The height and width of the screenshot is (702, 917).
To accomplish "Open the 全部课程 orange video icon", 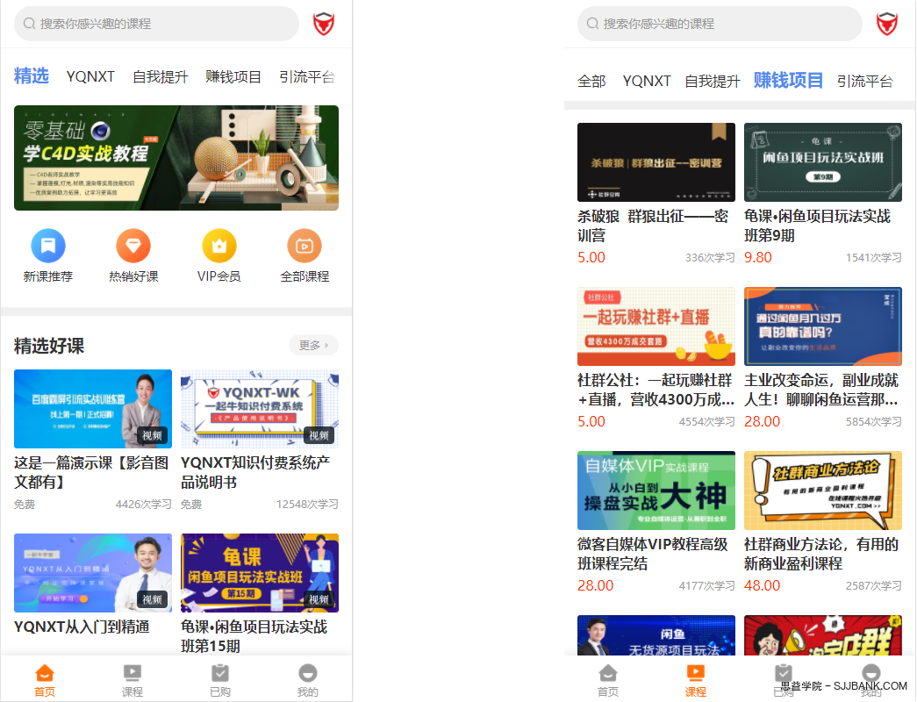I will point(304,247).
